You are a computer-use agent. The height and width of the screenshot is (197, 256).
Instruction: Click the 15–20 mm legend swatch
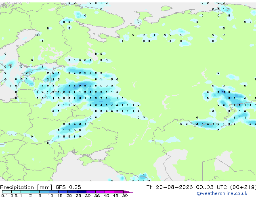click(x=63, y=192)
